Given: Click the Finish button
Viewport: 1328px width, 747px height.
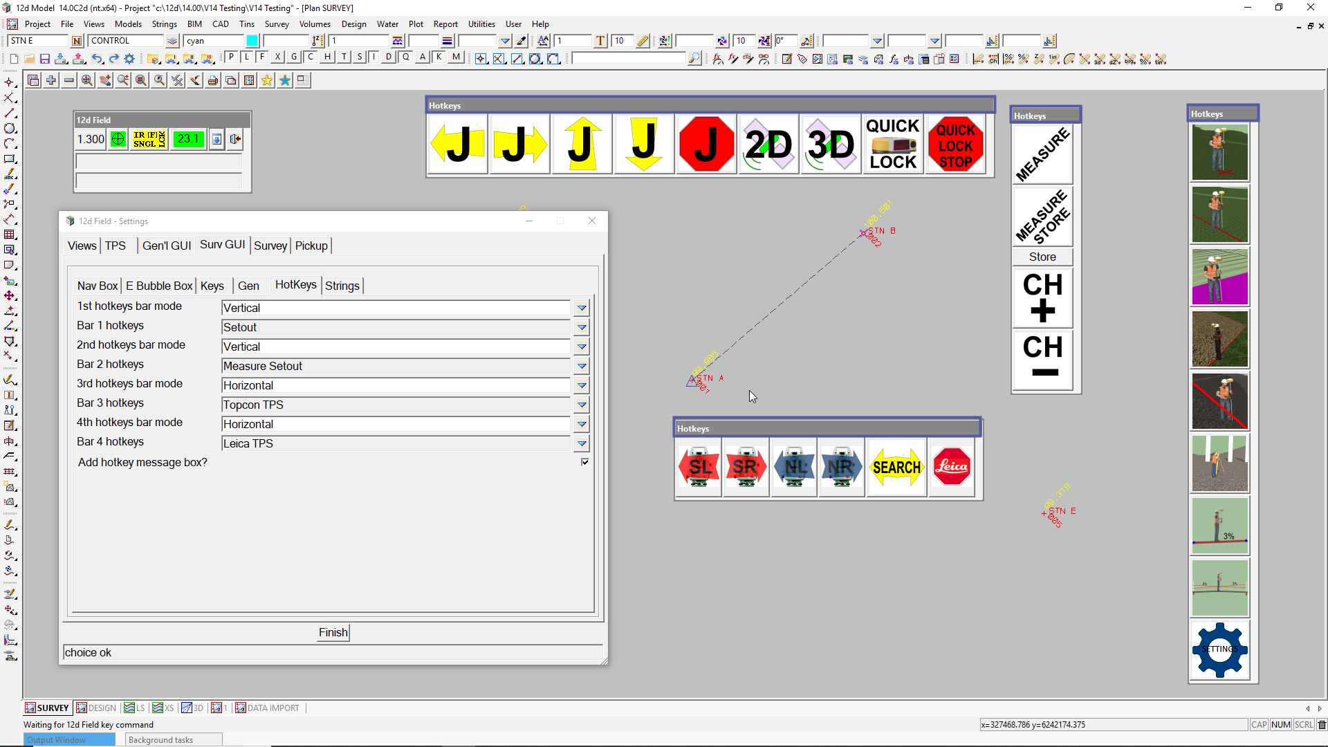Looking at the screenshot, I should point(333,632).
